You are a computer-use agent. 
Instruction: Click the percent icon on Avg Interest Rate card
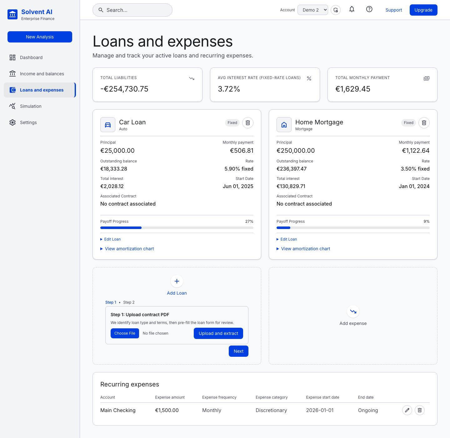[x=309, y=78]
